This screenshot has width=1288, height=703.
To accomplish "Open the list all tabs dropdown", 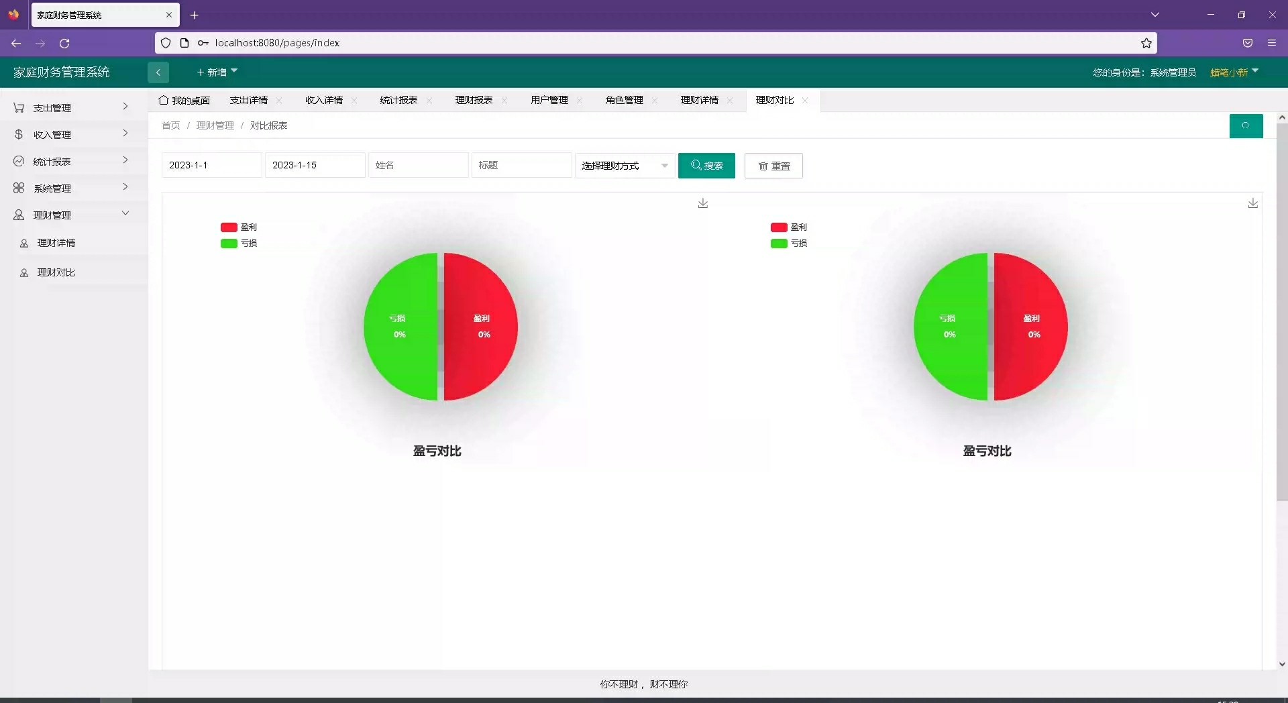I will pos(1155,15).
